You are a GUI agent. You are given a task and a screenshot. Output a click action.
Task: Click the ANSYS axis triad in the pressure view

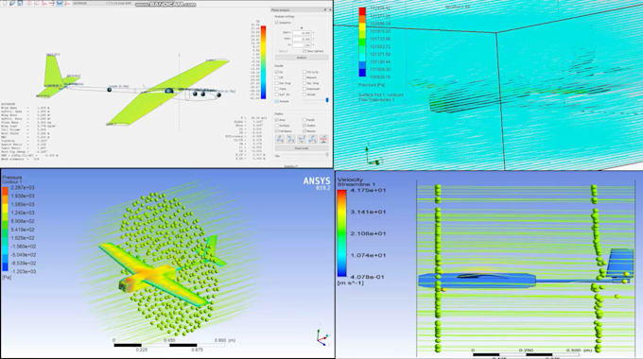pos(322,337)
